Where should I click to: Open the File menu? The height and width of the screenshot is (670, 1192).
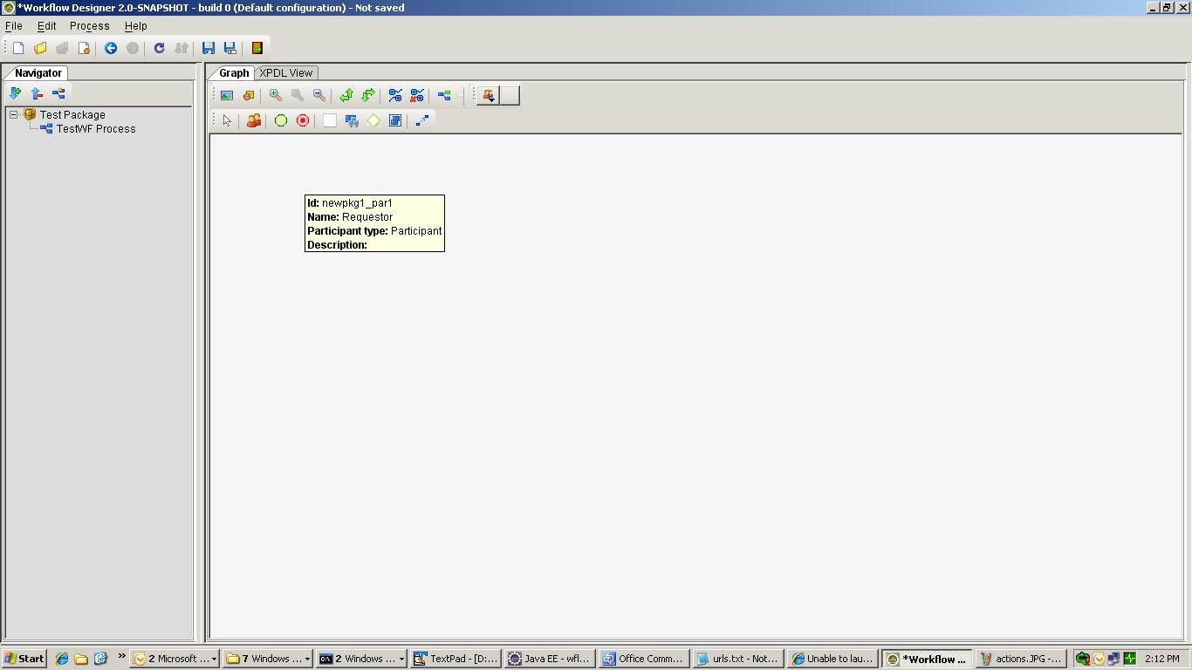pos(14,26)
